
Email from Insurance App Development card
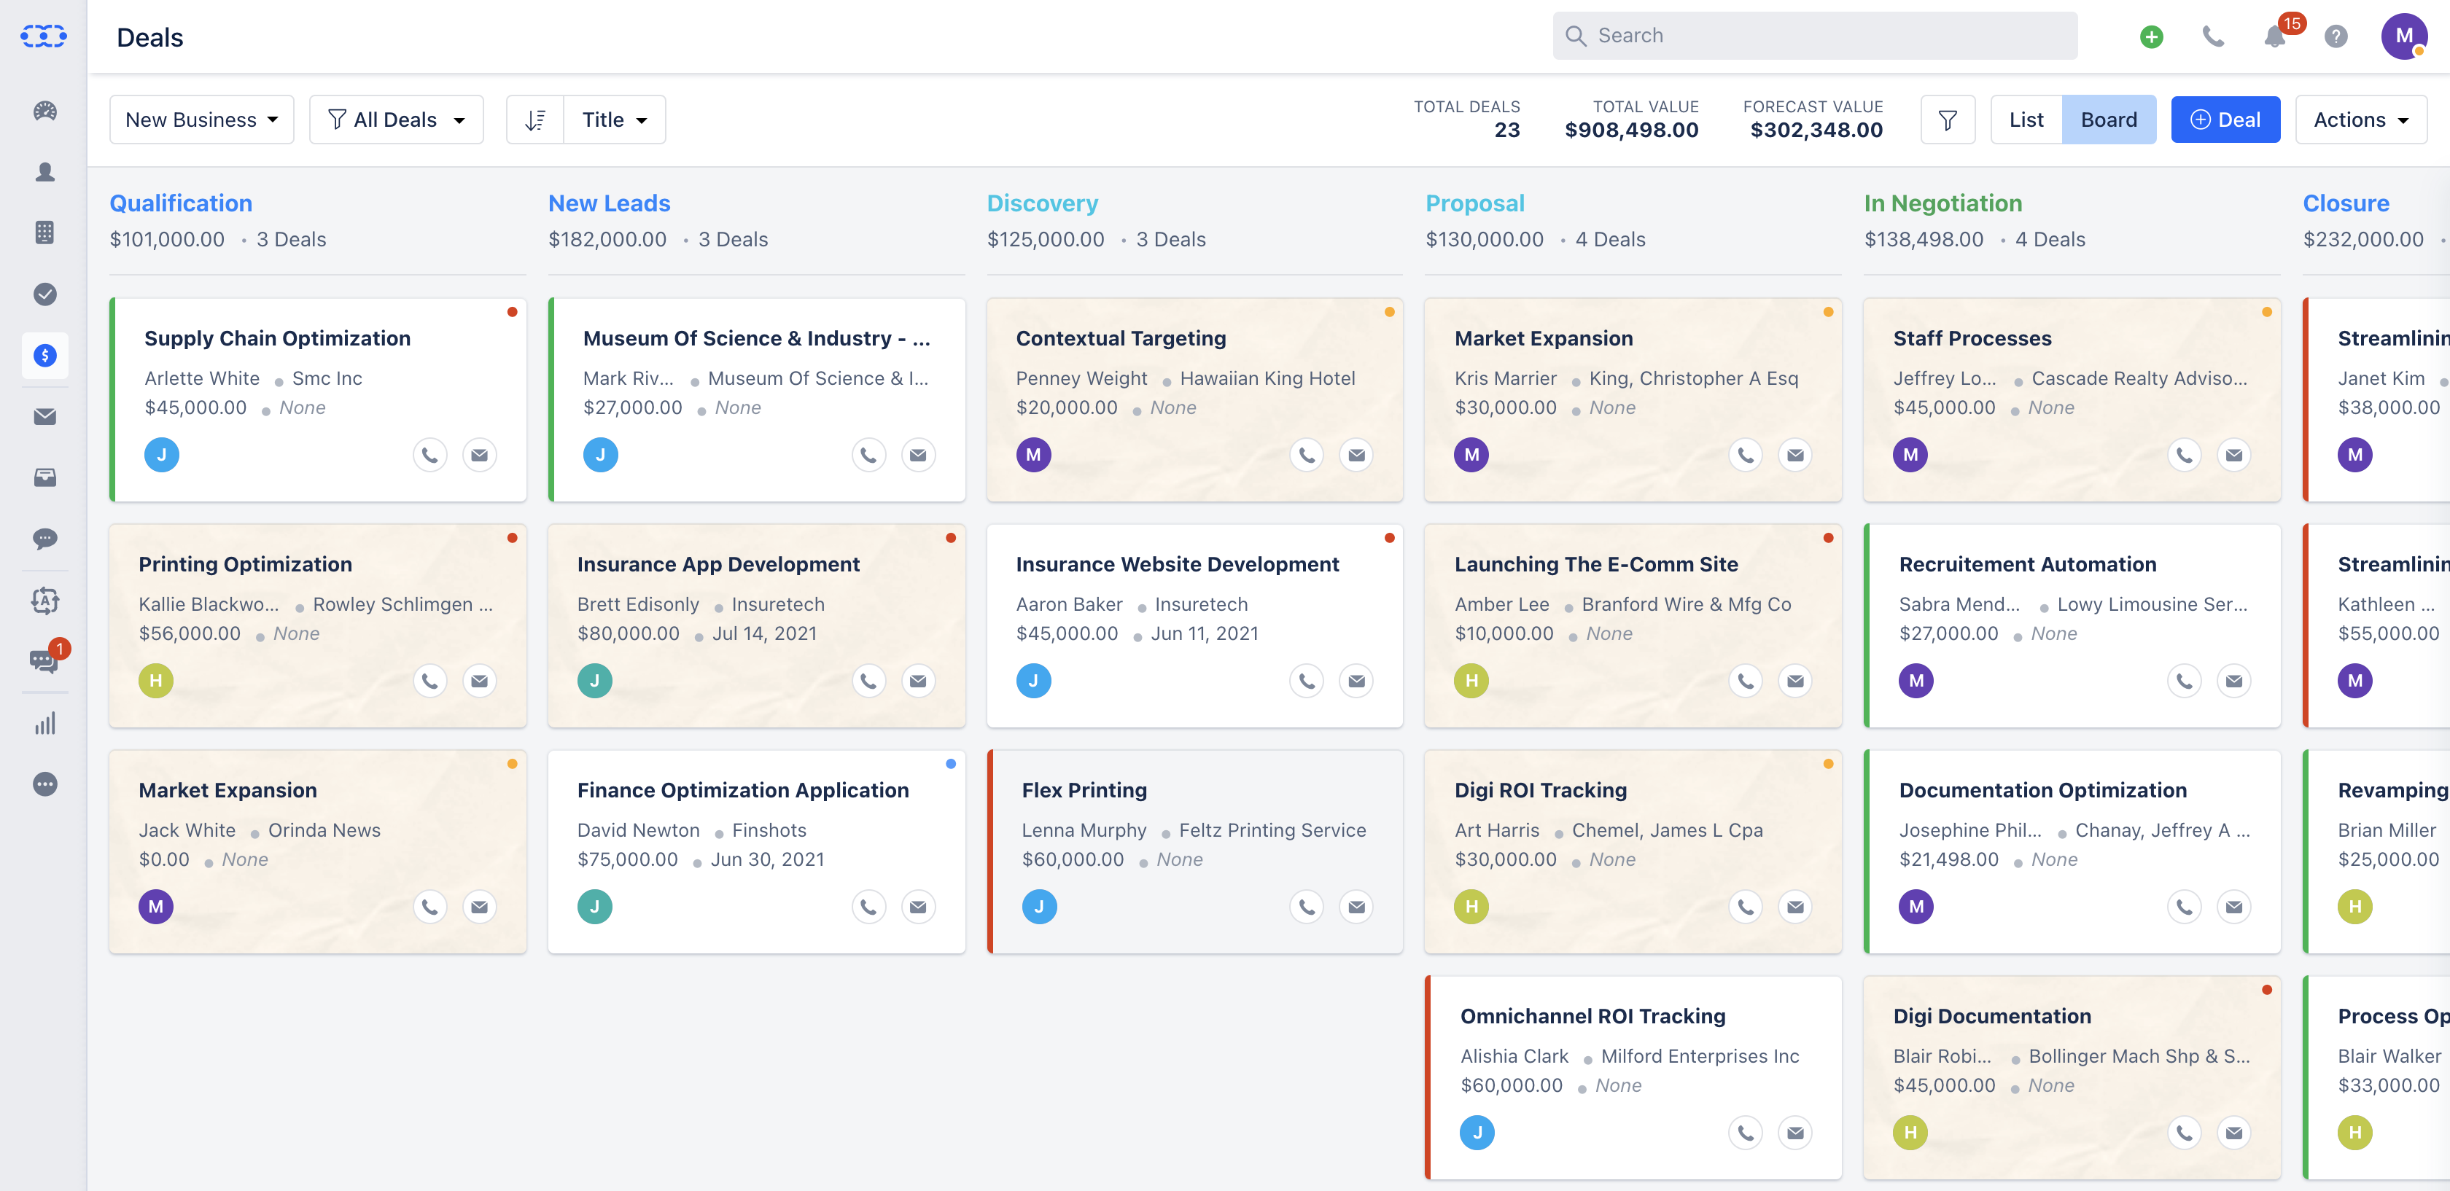tap(918, 682)
